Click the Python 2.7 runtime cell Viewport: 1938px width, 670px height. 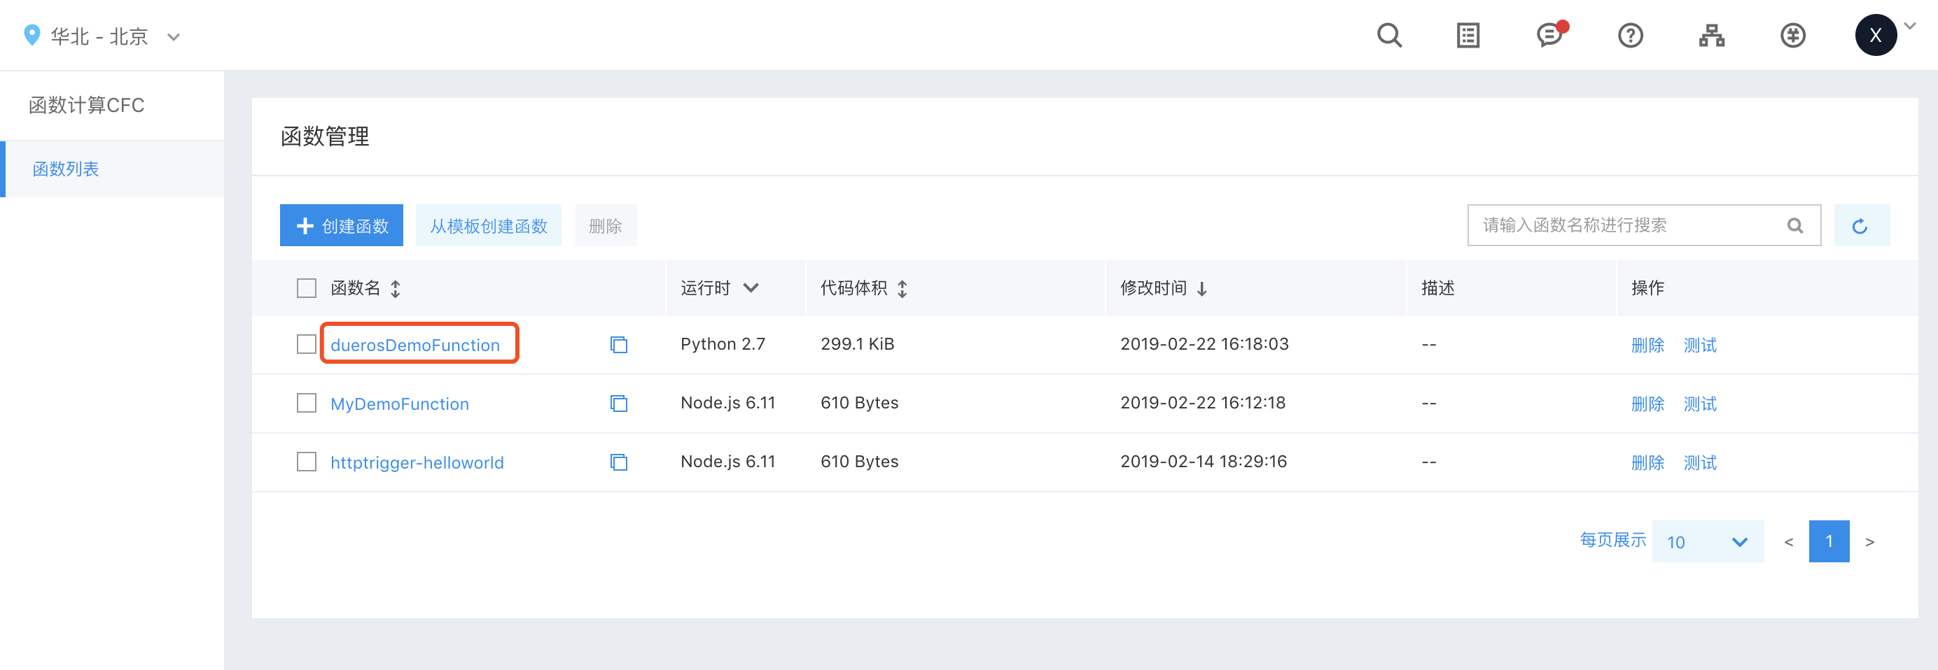coord(723,344)
